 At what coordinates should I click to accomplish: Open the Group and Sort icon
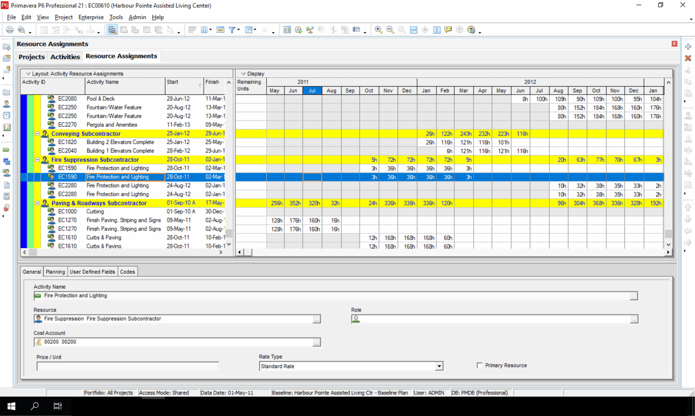pyautogui.click(x=249, y=30)
